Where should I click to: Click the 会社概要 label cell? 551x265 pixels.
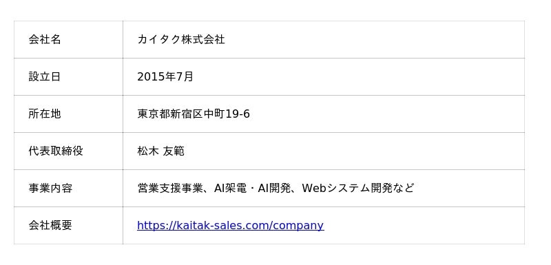[x=68, y=225]
